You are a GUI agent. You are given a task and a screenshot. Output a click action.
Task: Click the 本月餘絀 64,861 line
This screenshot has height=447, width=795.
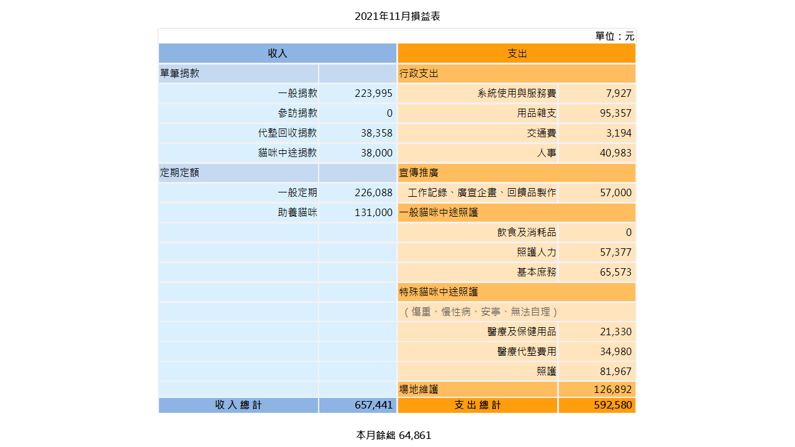click(x=394, y=435)
